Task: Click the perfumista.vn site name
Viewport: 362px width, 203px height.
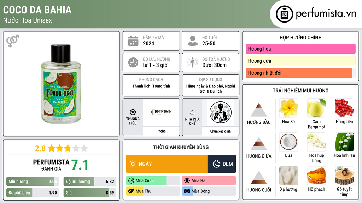Action: pyautogui.click(x=326, y=14)
